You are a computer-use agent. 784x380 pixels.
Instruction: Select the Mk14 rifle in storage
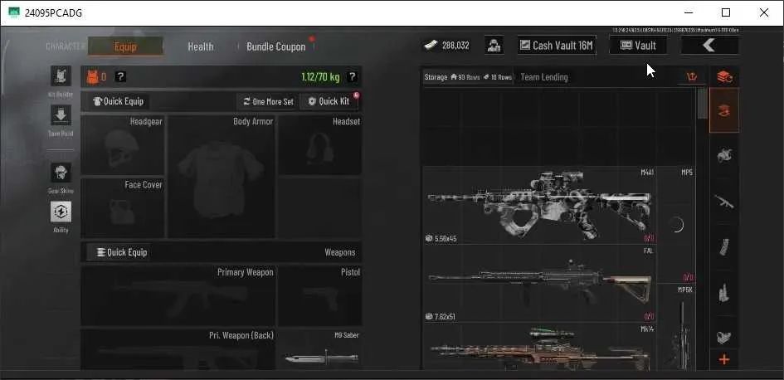point(539,347)
